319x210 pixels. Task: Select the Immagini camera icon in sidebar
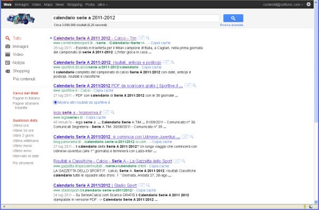tap(8, 46)
